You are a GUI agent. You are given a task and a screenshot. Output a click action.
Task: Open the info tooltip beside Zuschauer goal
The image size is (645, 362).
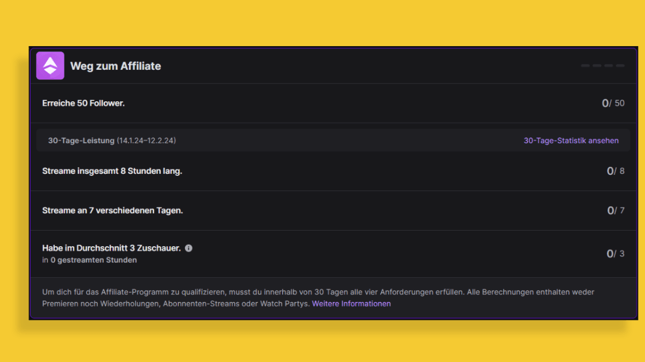click(x=188, y=248)
